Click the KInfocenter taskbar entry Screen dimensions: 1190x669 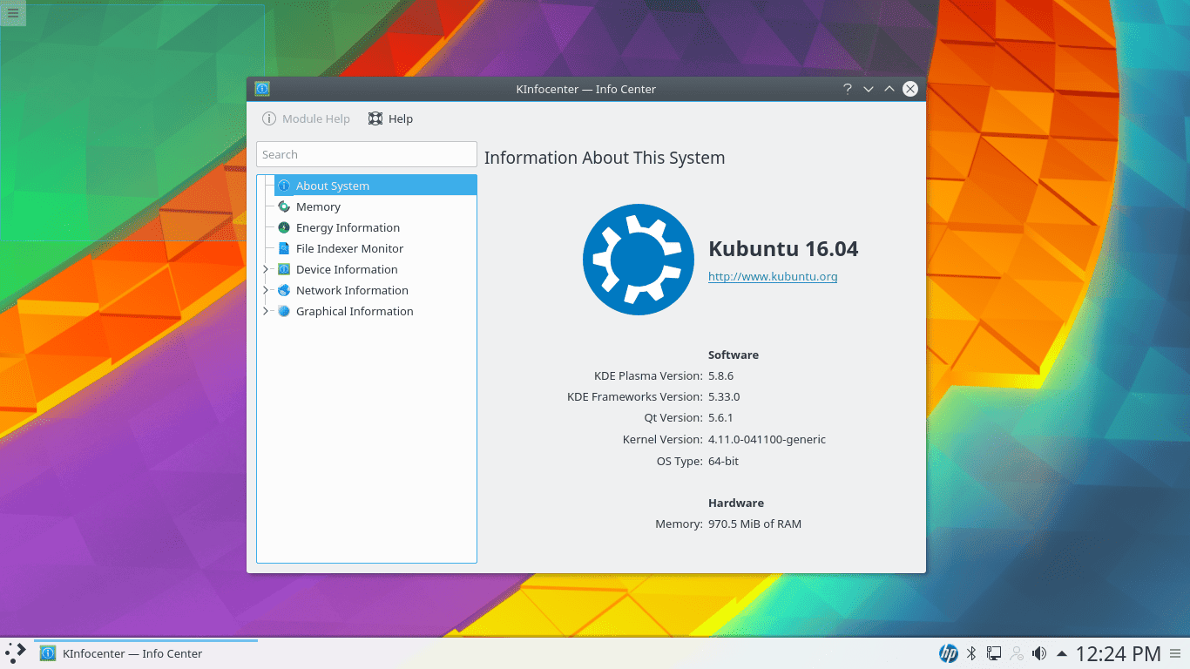tap(145, 653)
